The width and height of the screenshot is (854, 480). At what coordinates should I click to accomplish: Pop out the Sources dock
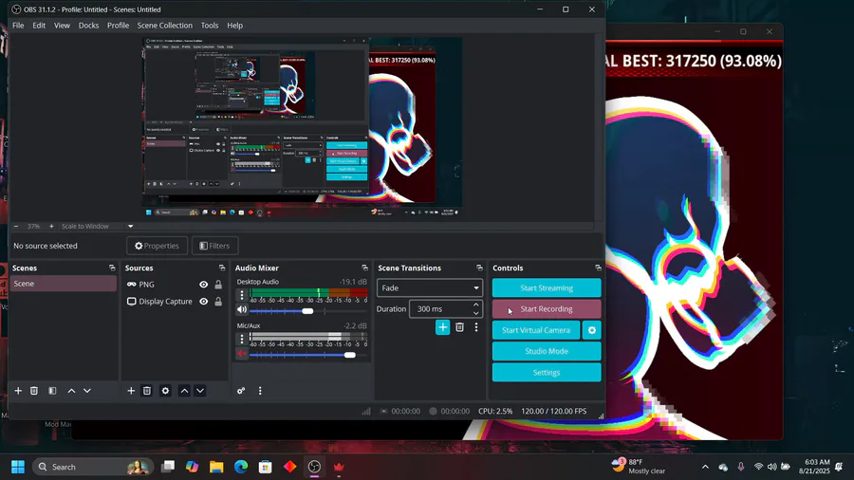[x=222, y=268]
